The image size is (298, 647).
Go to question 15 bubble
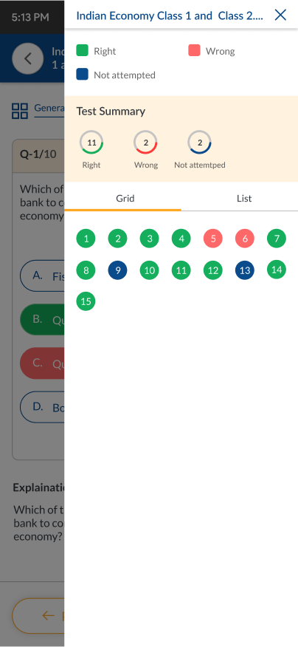tap(86, 301)
